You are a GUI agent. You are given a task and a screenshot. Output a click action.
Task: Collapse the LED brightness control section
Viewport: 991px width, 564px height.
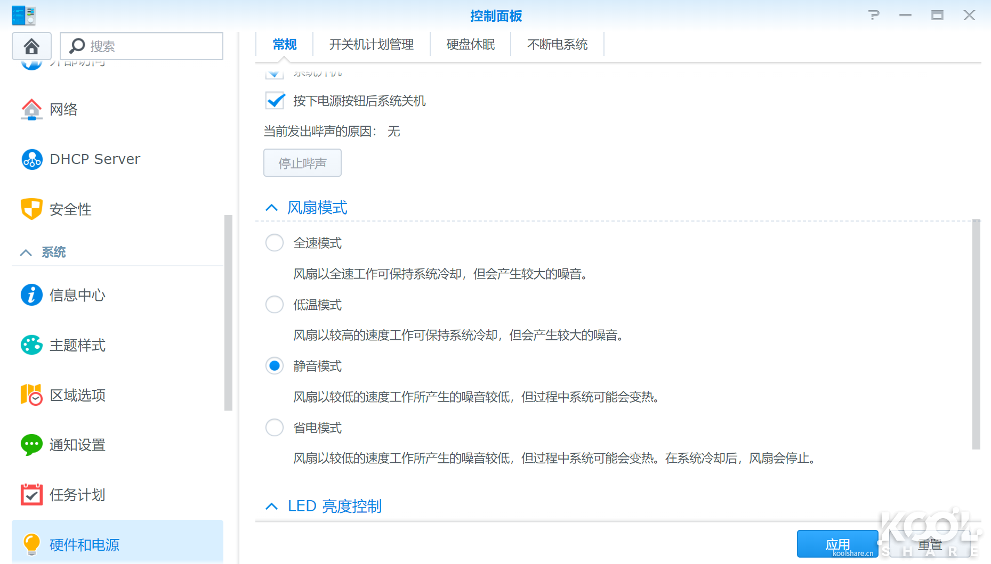[272, 506]
